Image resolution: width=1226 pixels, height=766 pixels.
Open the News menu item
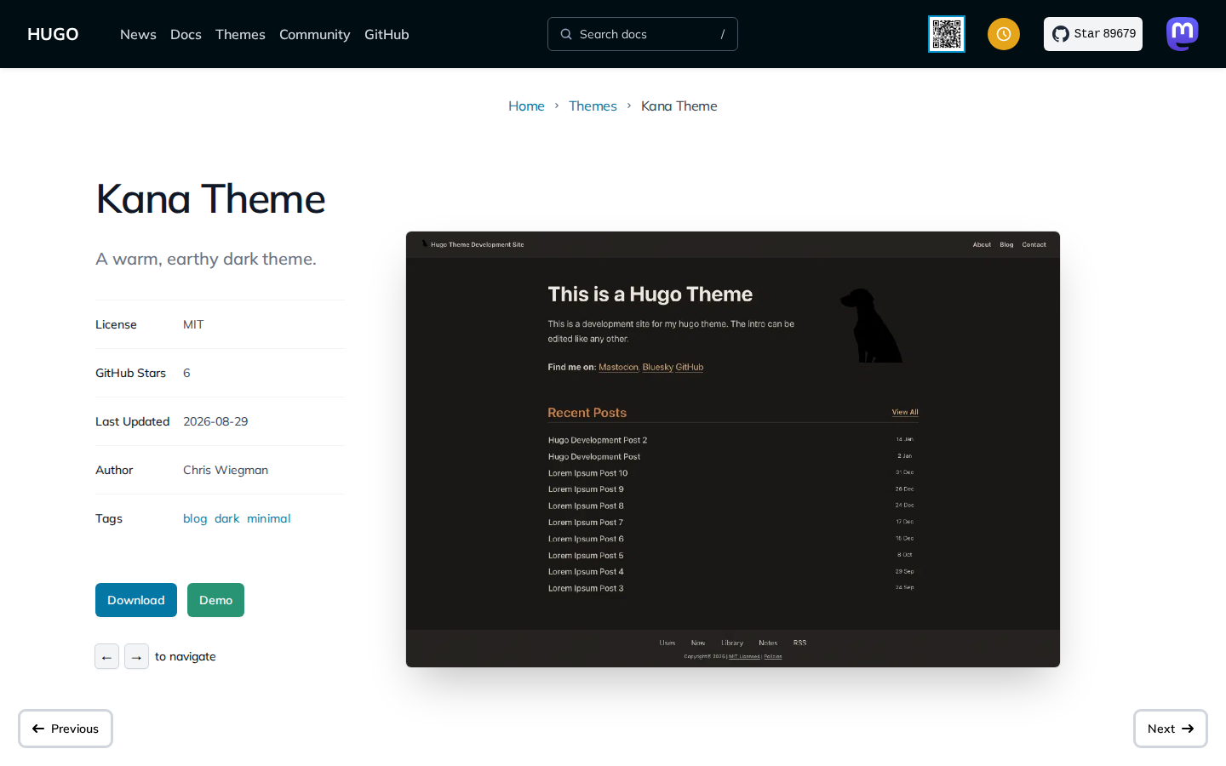pos(138,34)
